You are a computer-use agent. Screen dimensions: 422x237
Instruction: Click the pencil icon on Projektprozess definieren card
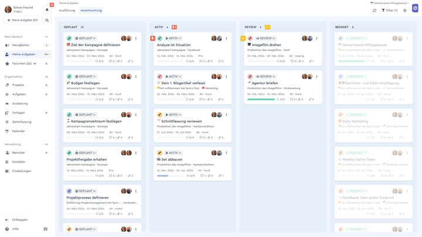69,191
